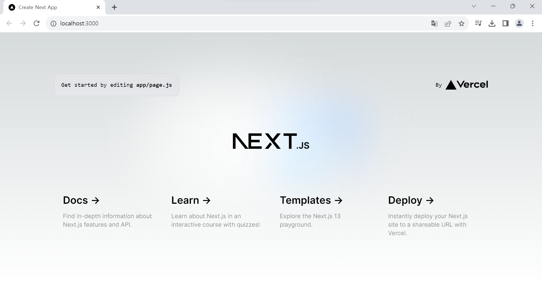Screen dimensions: 542x284
Task: Open a new tab
Action: (114, 7)
